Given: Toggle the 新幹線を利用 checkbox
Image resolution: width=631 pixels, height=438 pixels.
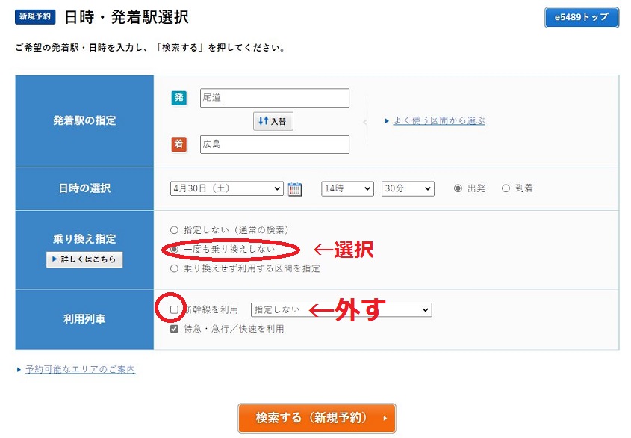Looking at the screenshot, I should click(x=174, y=309).
